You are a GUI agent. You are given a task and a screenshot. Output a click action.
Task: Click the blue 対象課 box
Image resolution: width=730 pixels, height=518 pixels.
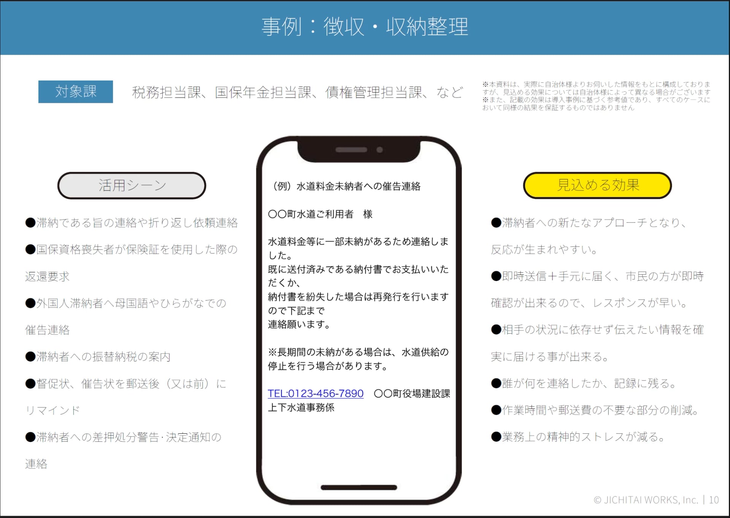tap(76, 92)
